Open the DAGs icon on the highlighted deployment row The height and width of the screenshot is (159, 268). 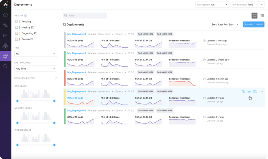[243, 91]
